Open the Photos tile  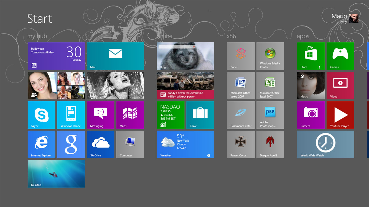[115, 86]
